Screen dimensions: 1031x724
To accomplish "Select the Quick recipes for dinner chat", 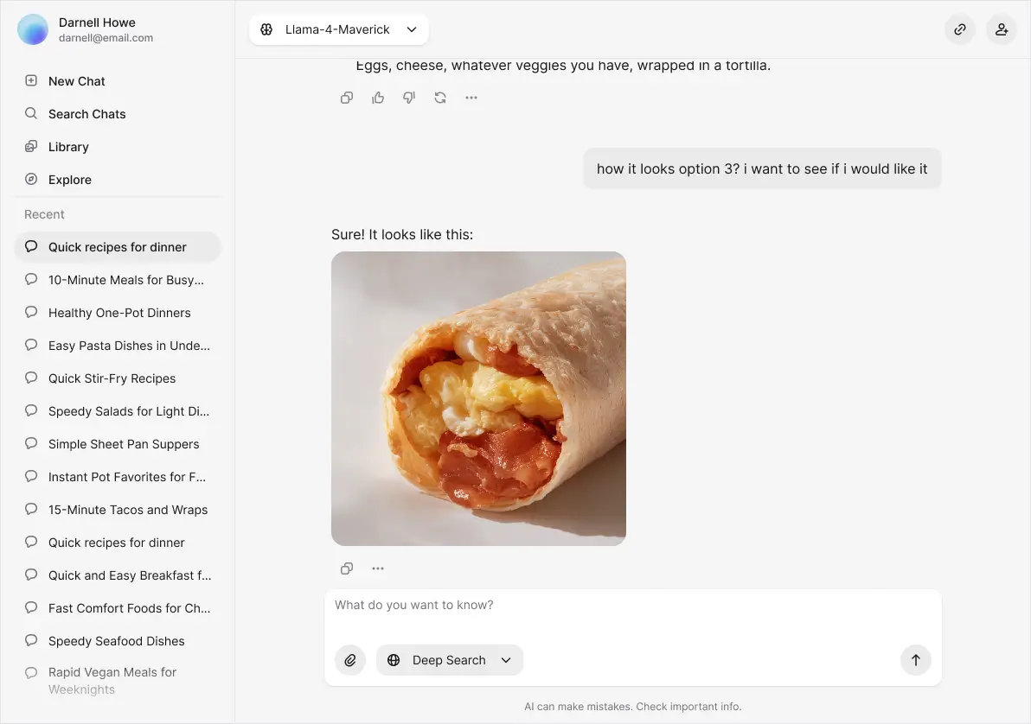I will pos(117,246).
